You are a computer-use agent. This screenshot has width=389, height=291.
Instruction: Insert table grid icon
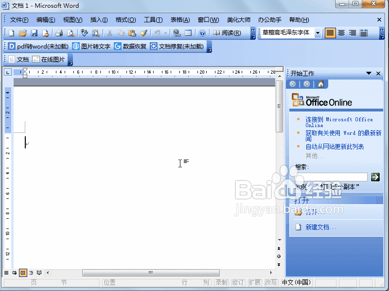point(188,33)
